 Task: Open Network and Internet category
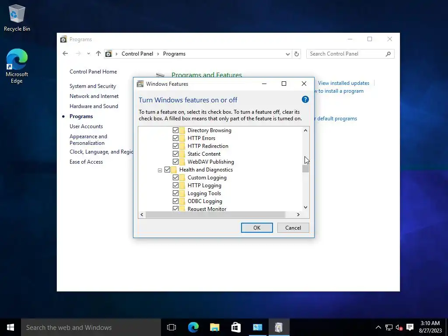pyautogui.click(x=94, y=96)
